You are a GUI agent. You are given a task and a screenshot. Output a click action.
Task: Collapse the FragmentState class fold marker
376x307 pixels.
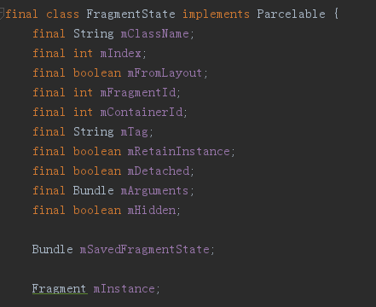point(2,14)
